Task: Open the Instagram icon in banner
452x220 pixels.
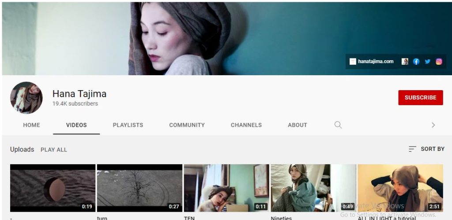Action: pyautogui.click(x=439, y=62)
